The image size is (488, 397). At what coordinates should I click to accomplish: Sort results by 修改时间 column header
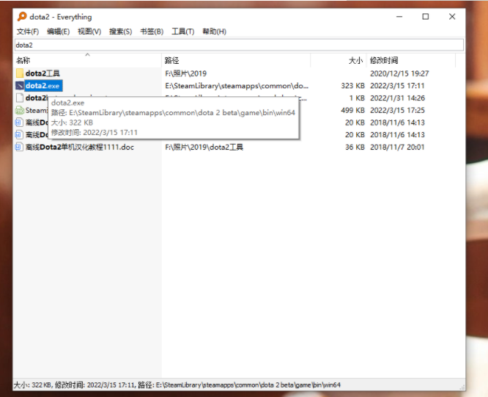coord(411,60)
